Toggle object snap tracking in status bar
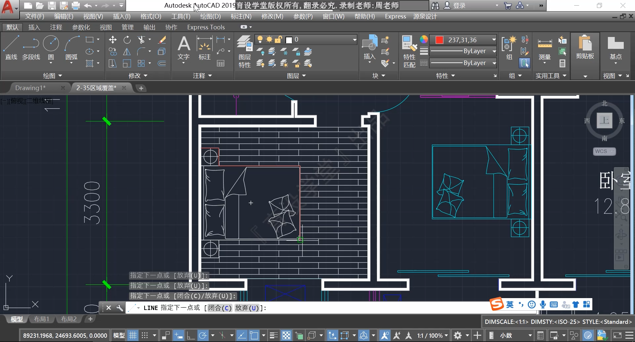Image resolution: width=635 pixels, height=342 pixels. (242, 335)
